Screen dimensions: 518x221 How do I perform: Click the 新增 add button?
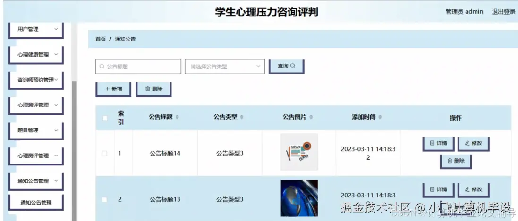[113, 89]
